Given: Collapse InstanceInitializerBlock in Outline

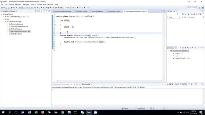Looking at the screenshot, I should click(168, 51).
